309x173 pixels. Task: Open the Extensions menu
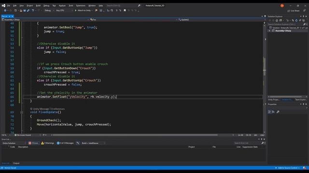[x=81, y=6]
